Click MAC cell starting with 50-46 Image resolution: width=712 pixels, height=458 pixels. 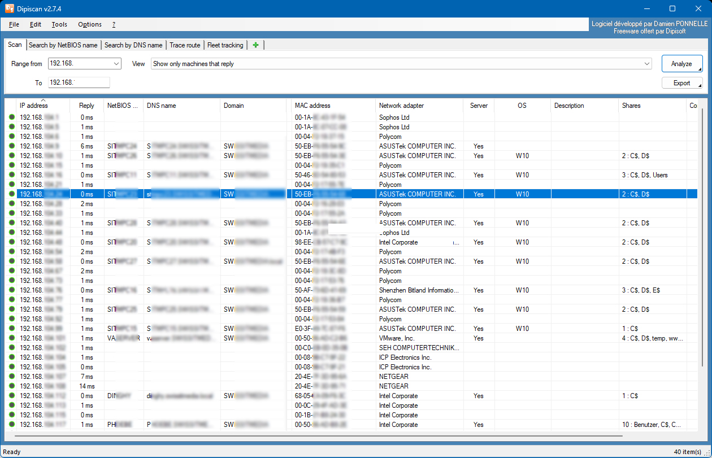(321, 175)
